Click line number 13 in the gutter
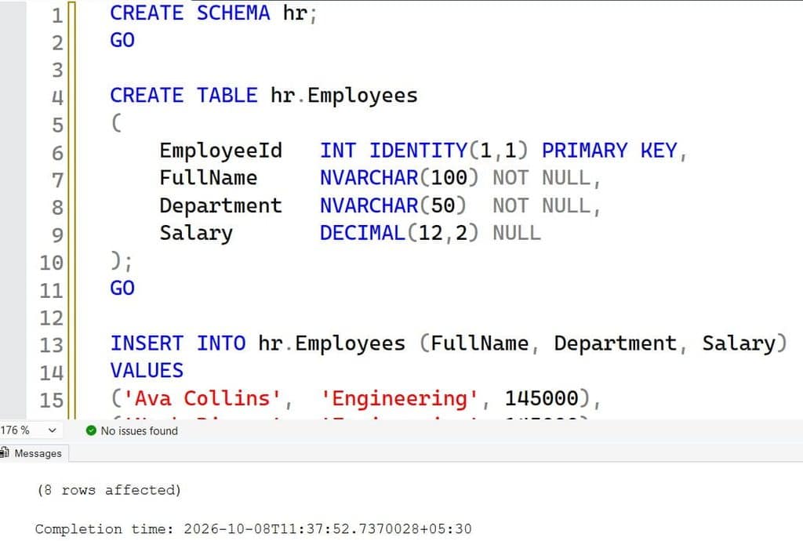Image resolution: width=803 pixels, height=559 pixels. (51, 345)
